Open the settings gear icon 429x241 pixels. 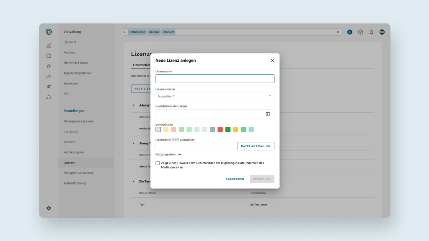click(49, 208)
